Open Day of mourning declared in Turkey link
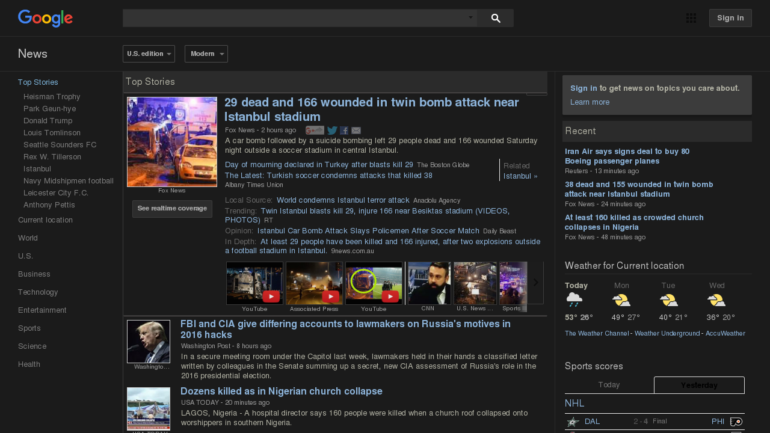The width and height of the screenshot is (770, 433). [x=319, y=165]
